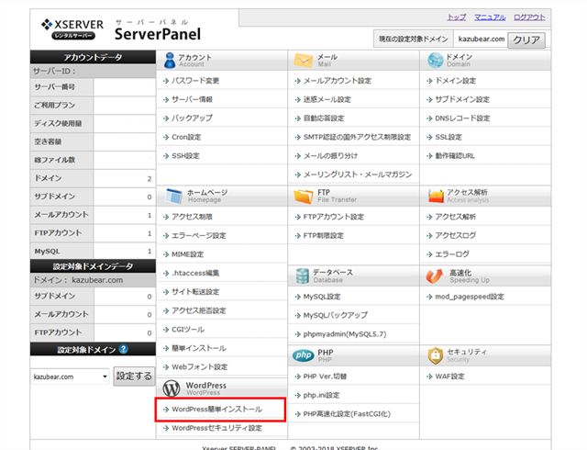This screenshot has height=450, width=587.
Task: Open phpmyadmin(MySQL5.7)
Action: (x=345, y=333)
